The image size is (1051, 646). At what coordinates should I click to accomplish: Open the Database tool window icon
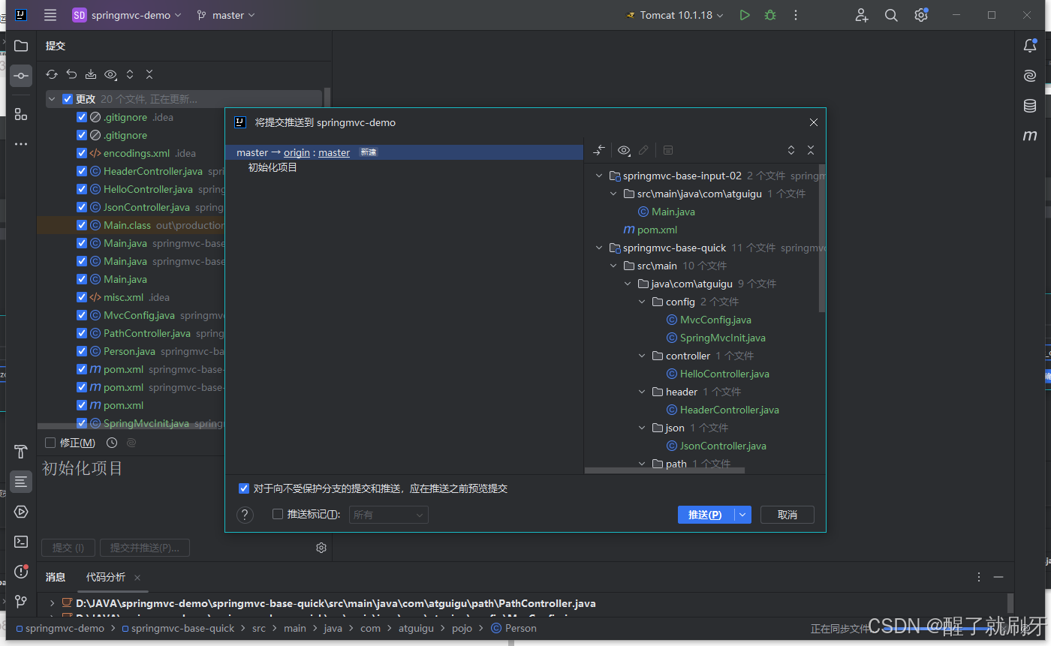[x=1030, y=106]
